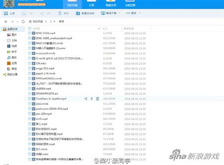Check the box for rbd684.mp4
224x165 pixels.
(30, 89)
